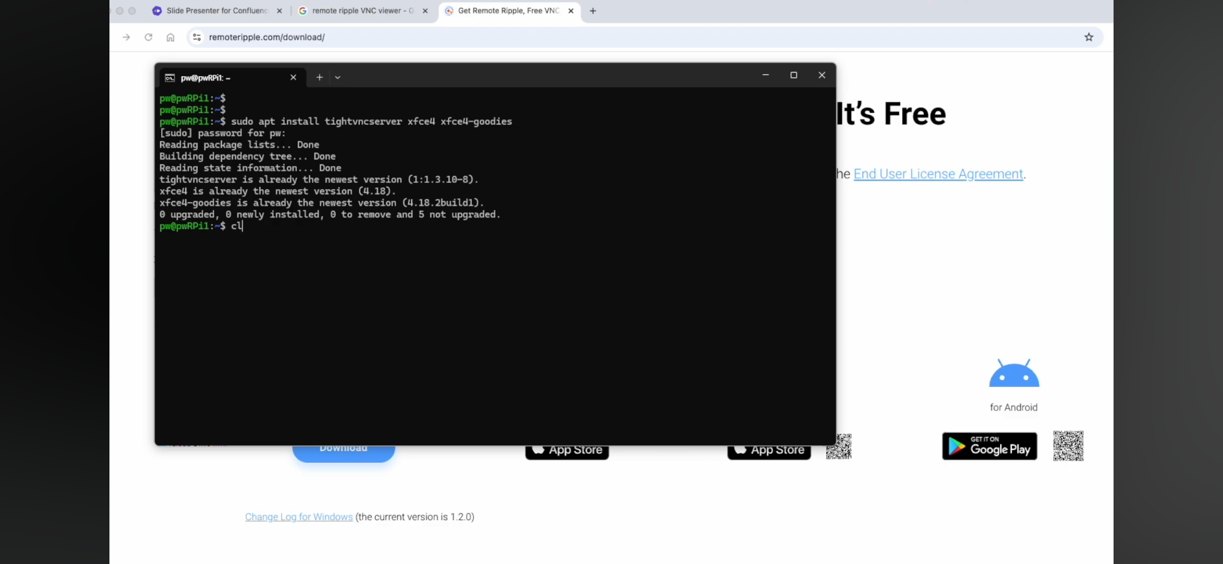Click the browser reload icon
The image size is (1223, 564).
(148, 37)
